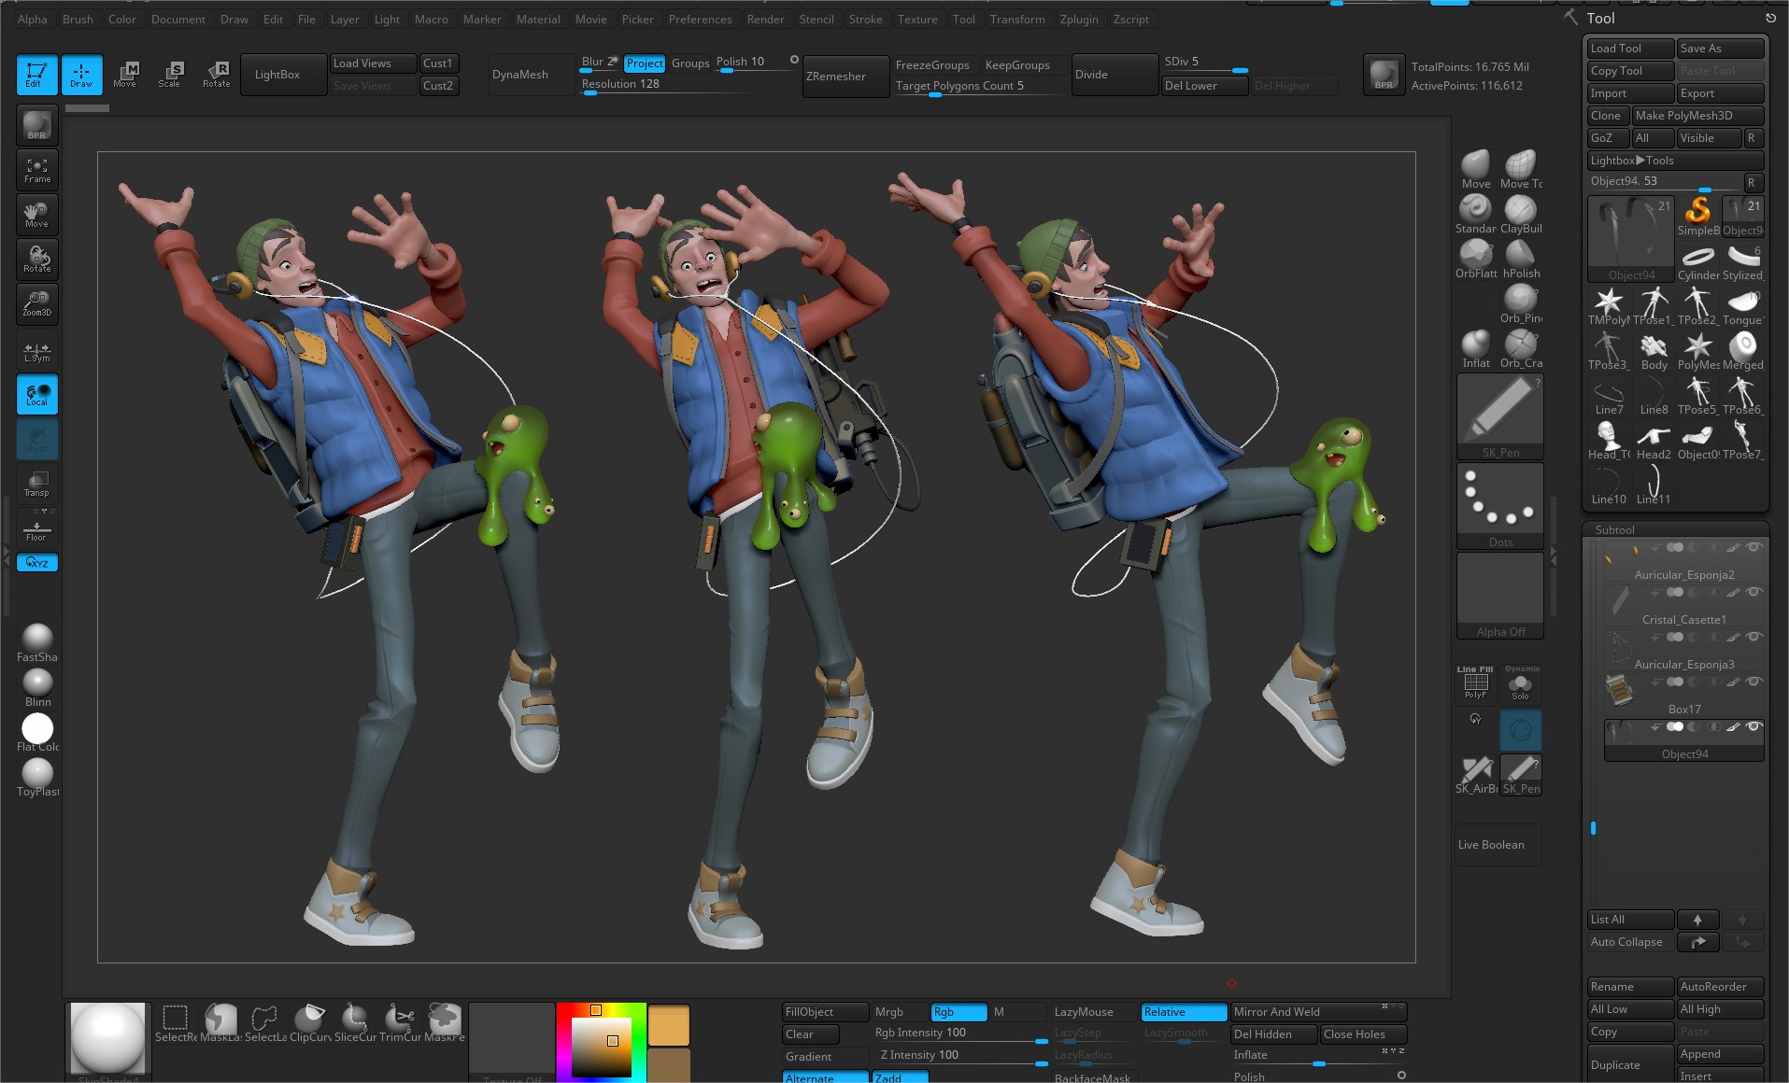
Task: Select the FastShade material sphere
Action: [37, 642]
